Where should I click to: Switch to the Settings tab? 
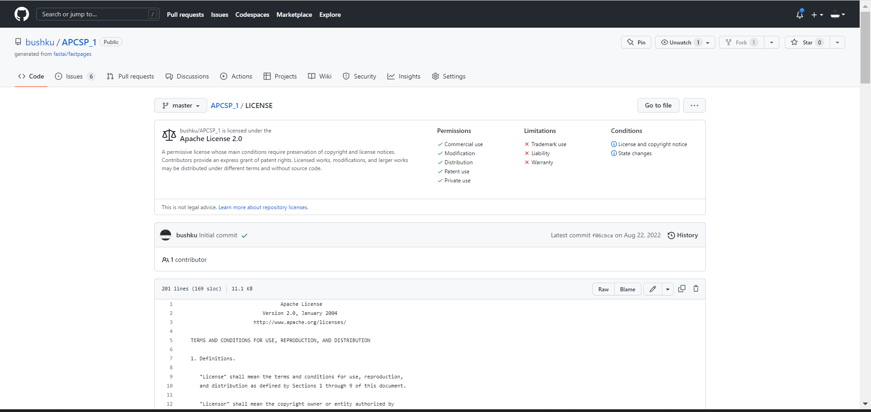[x=449, y=76]
